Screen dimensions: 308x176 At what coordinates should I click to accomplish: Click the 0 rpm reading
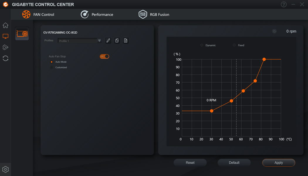click(291, 31)
